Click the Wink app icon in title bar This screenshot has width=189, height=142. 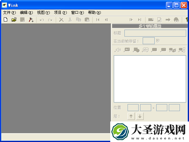(4, 5)
